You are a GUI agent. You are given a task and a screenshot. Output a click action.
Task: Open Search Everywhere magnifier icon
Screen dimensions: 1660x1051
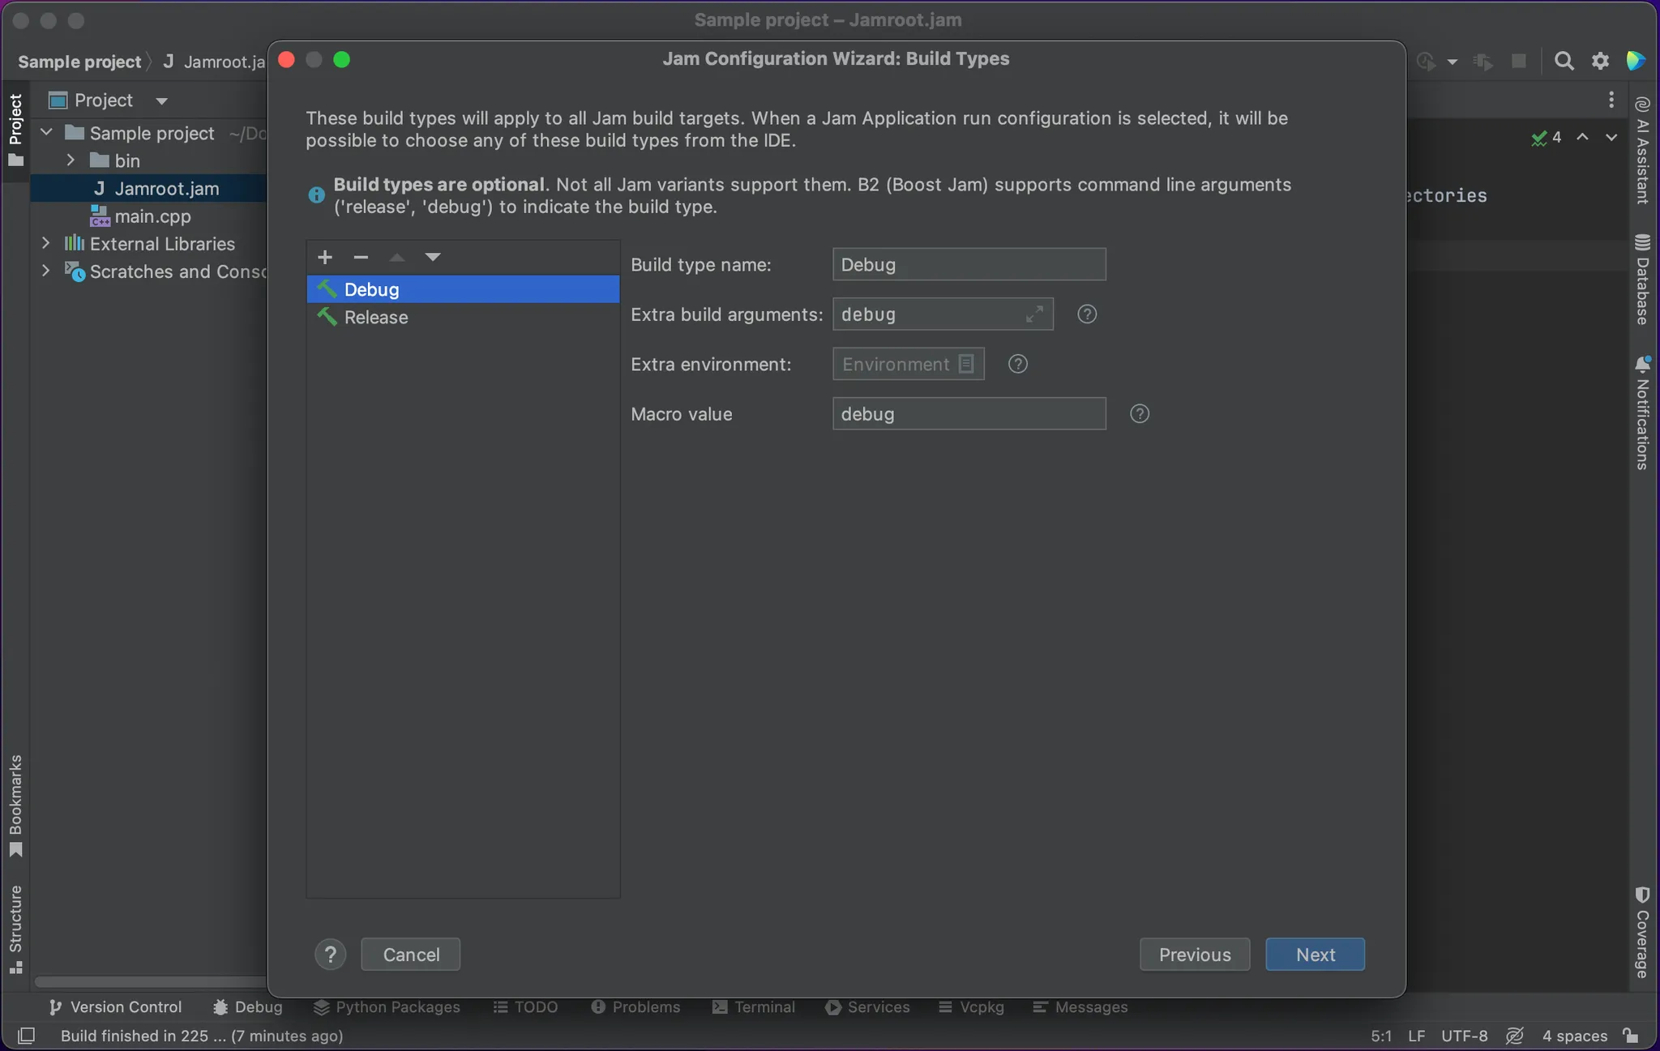1564,61
